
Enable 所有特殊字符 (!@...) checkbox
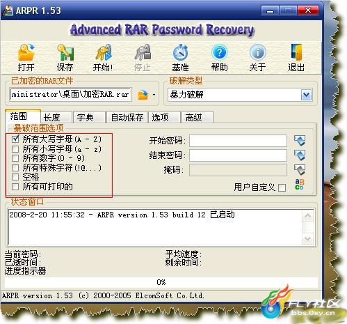click(15, 168)
